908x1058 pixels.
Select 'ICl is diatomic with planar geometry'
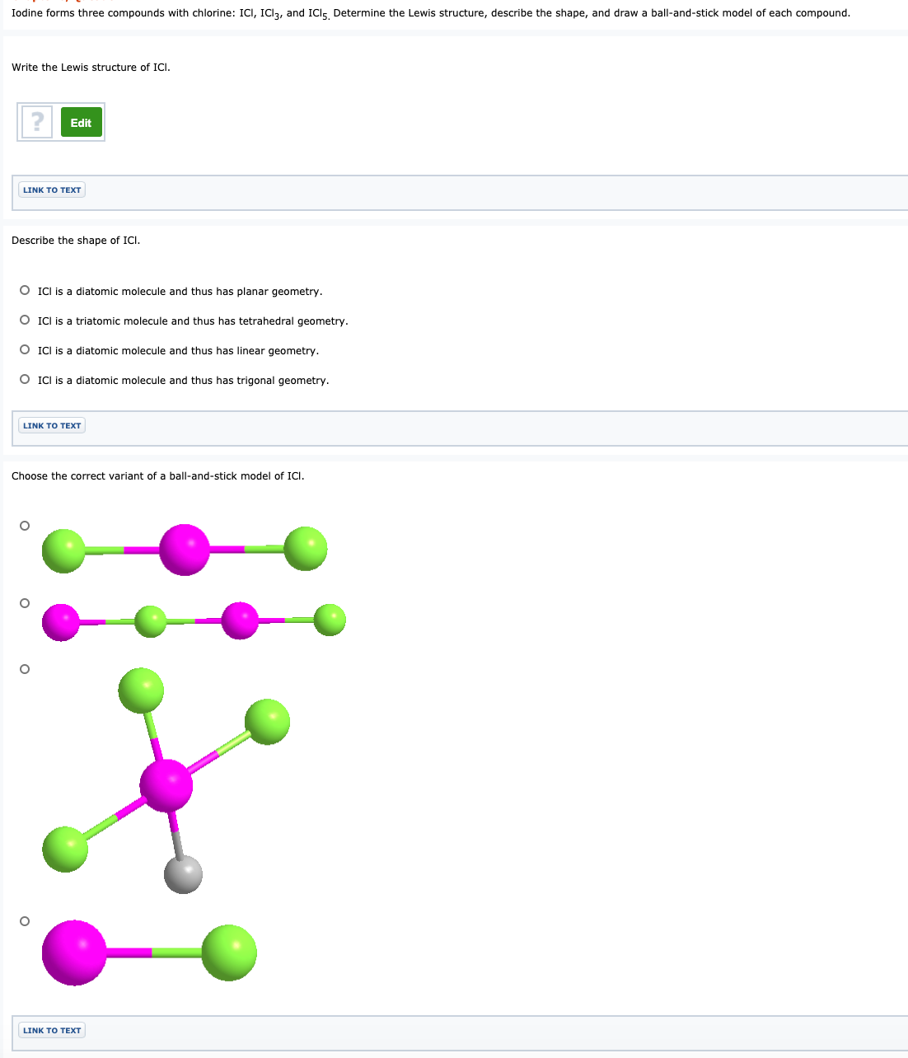pyautogui.click(x=25, y=290)
